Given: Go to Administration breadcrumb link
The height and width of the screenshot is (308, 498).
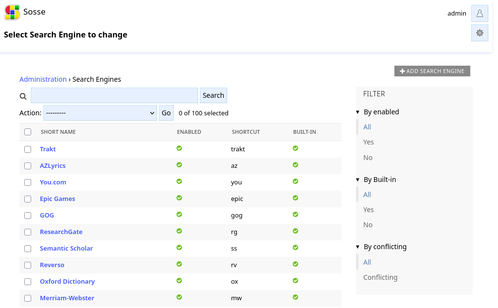Looking at the screenshot, I should 43,79.
